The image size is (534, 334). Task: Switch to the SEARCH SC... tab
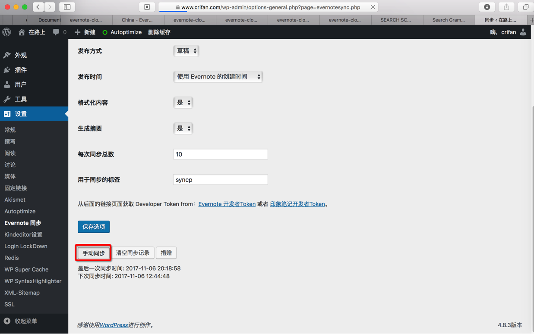(396, 20)
